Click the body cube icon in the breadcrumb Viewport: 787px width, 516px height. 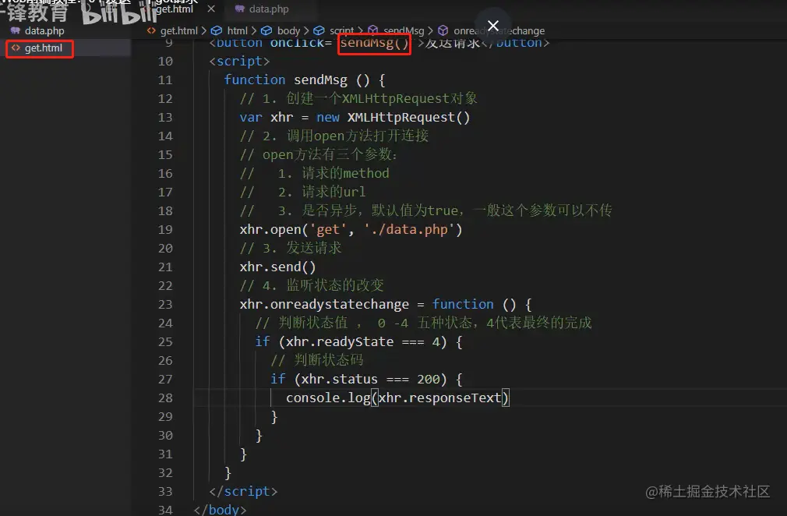266,30
